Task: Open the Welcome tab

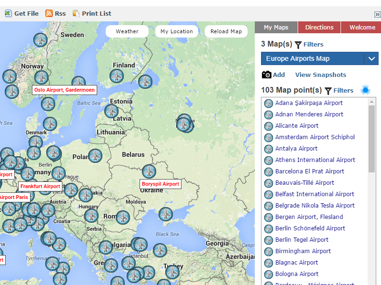Action: (x=362, y=27)
